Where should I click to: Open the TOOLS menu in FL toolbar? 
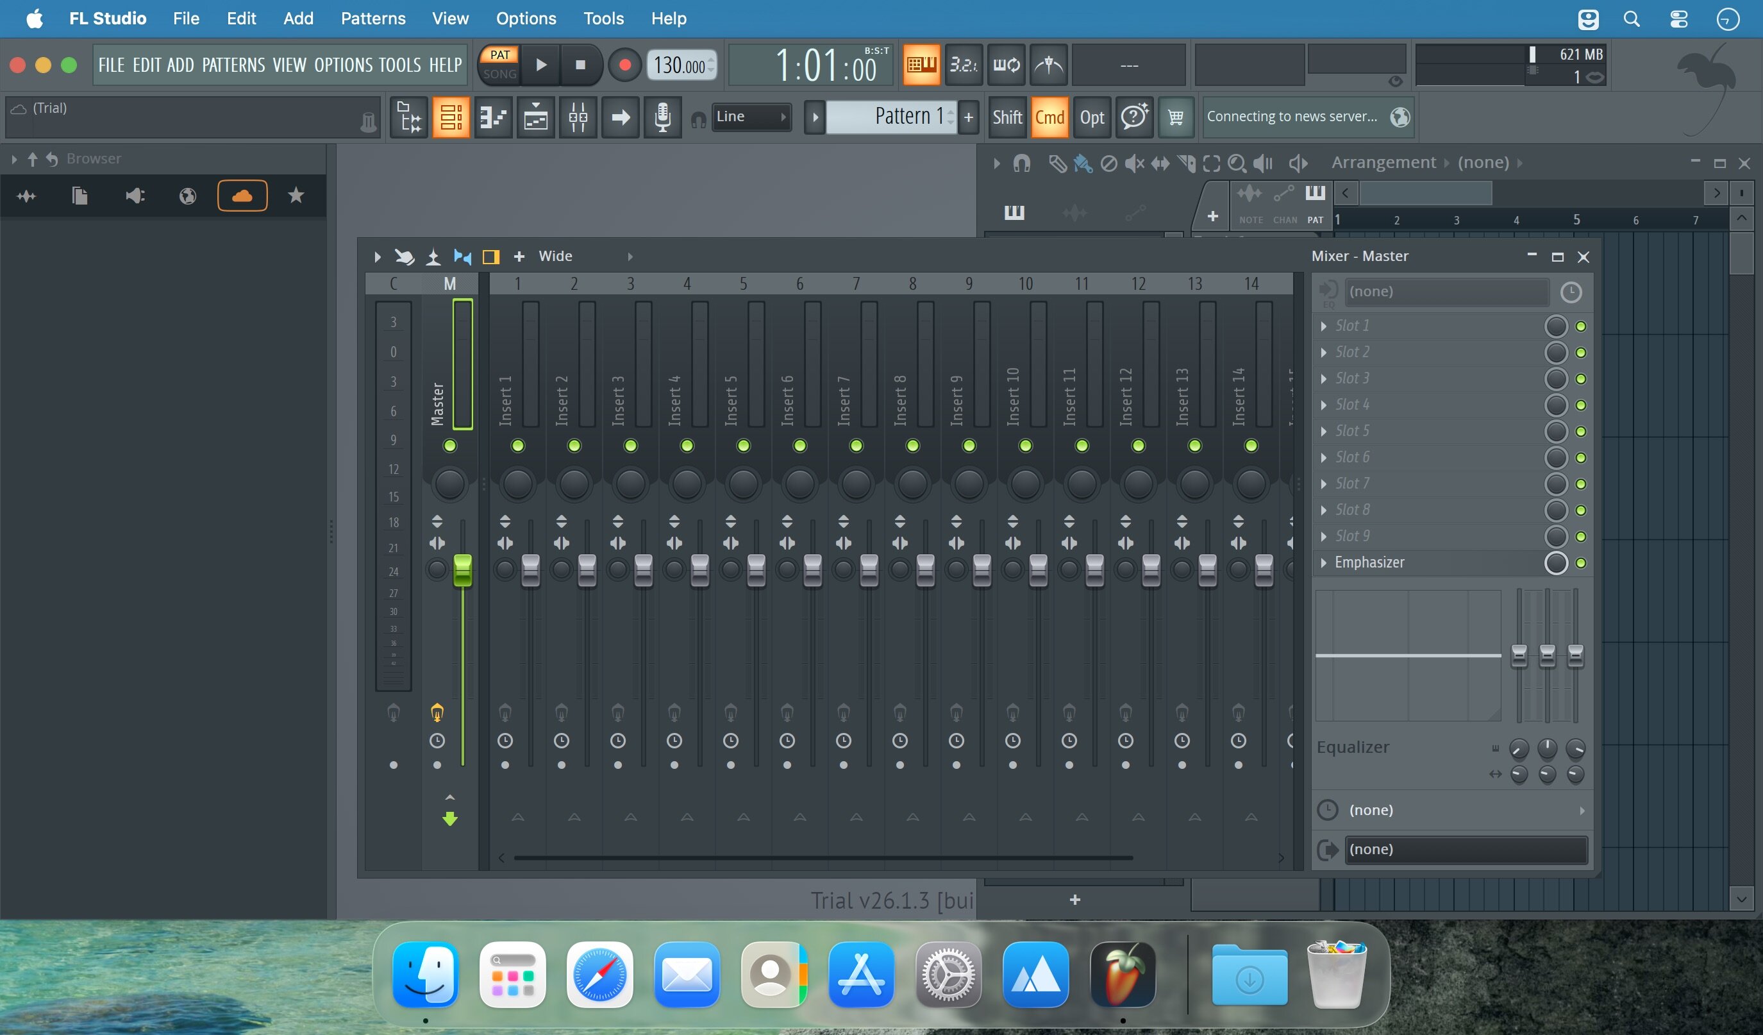click(400, 65)
